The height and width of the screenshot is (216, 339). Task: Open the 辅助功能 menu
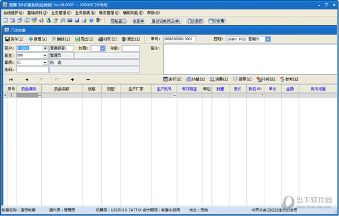(x=133, y=13)
